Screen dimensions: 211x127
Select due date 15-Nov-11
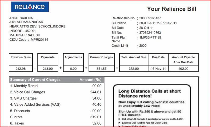(158, 69)
